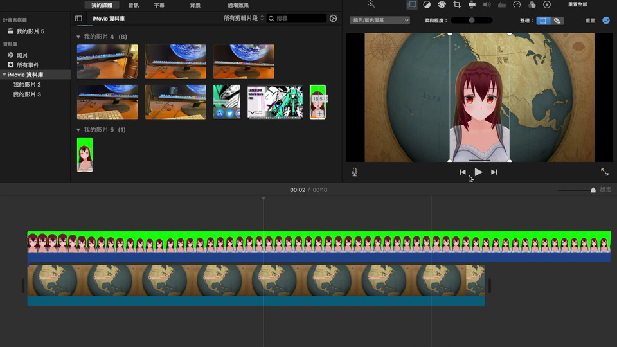617x347 pixels.
Task: Adjust the 柔和程度 softness slider
Action: tap(471, 20)
